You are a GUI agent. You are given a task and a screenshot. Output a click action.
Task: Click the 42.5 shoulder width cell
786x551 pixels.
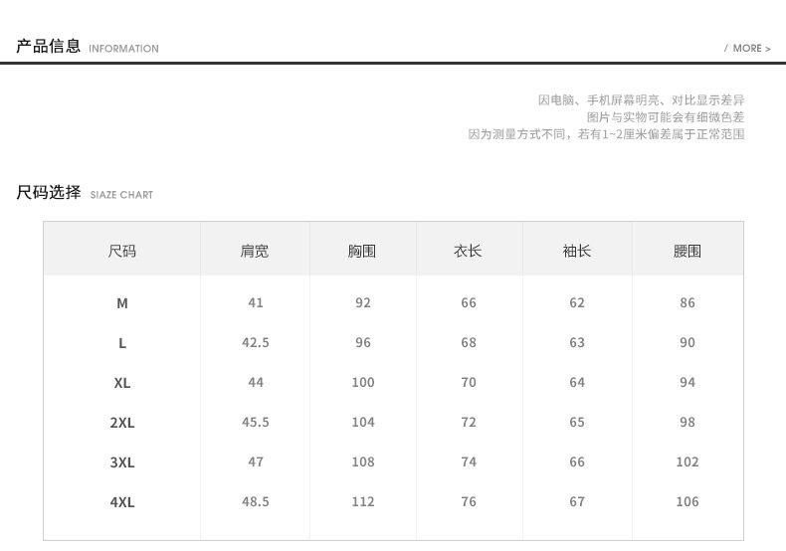coord(256,342)
